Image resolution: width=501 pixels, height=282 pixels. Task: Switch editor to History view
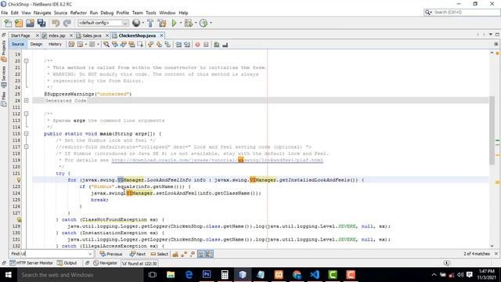point(55,44)
